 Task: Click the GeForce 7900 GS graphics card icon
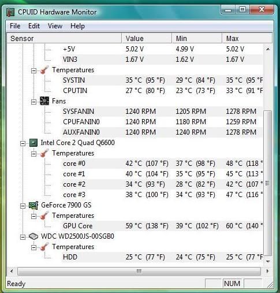pyautogui.click(x=33, y=205)
